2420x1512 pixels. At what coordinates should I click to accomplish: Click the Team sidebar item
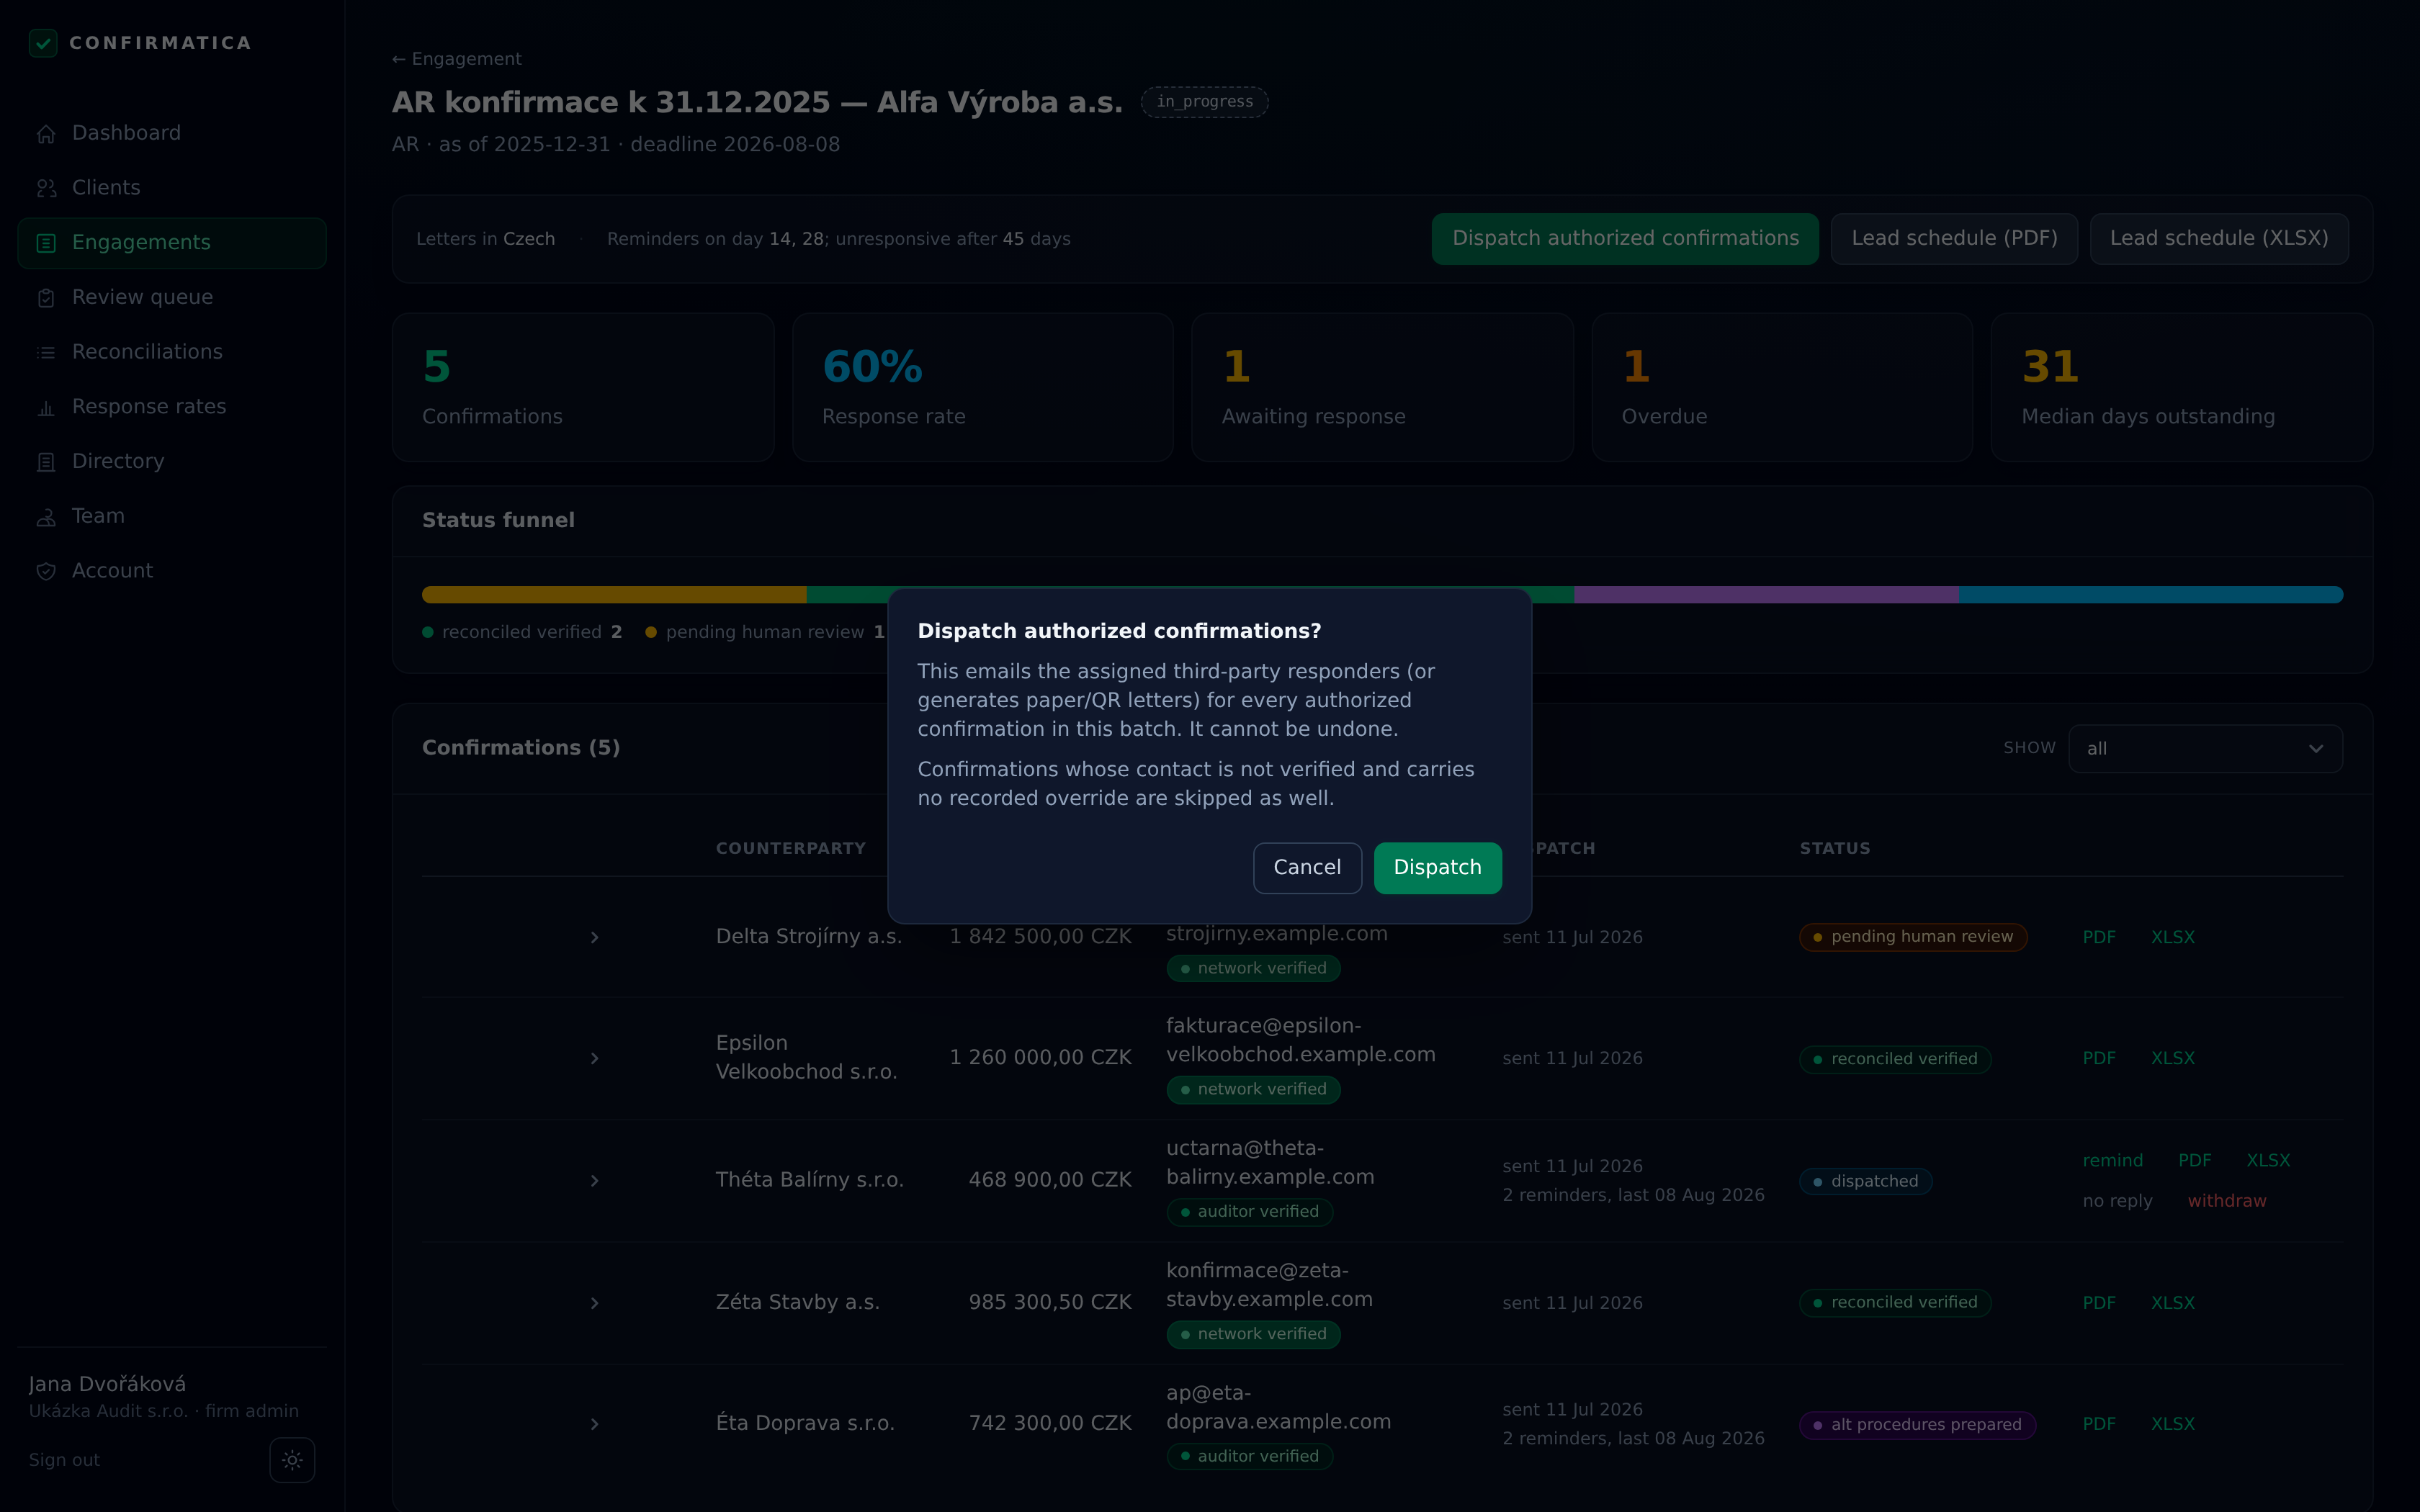coord(172,516)
